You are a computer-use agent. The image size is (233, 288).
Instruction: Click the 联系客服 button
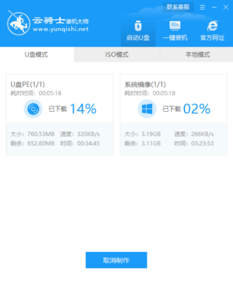pyautogui.click(x=178, y=7)
